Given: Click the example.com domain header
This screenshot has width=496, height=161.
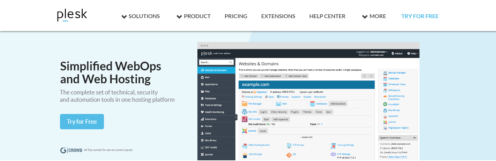Looking at the screenshot, I should (307, 84).
